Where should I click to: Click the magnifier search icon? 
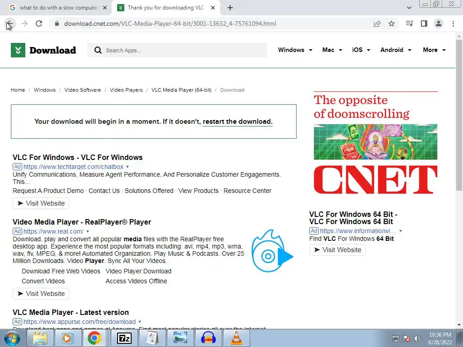[98, 50]
